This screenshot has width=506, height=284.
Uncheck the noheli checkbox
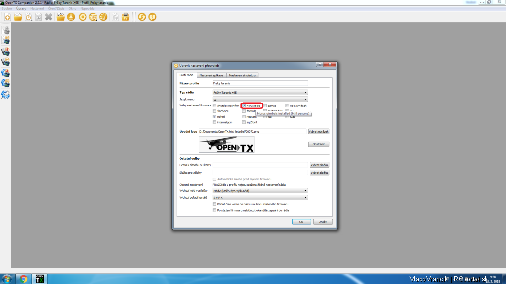coord(214,116)
